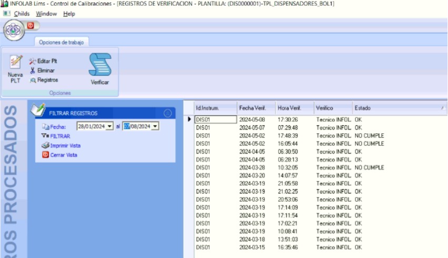The image size is (448, 258).
Task: Click the printer icon for Imprimir Vista
Action: pos(46,145)
